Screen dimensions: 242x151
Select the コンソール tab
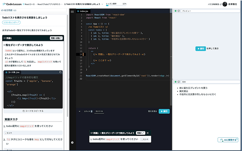[x=99, y=111]
